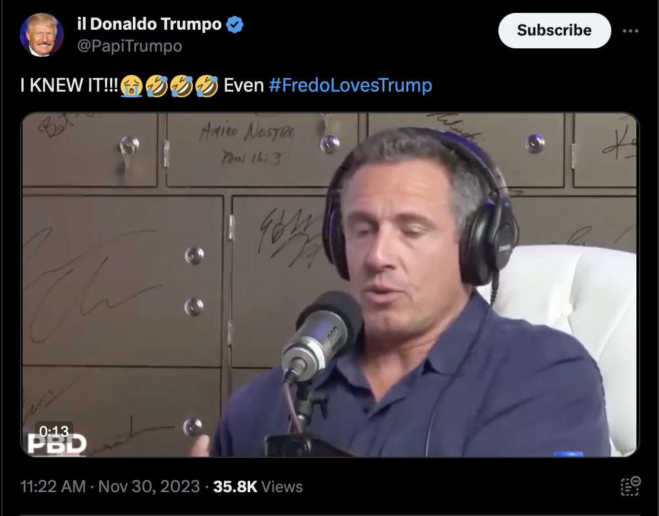Open the 11:22 AM timestamp link
659x516 pixels.
coord(53,486)
